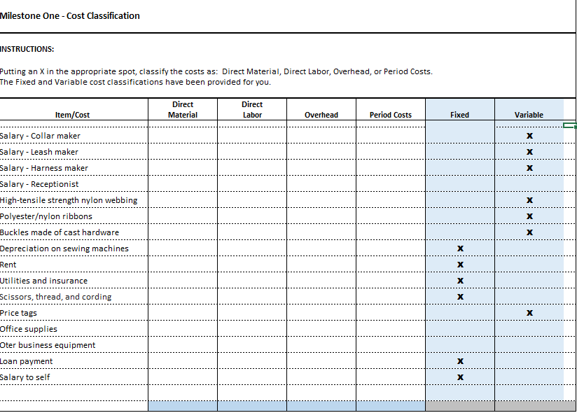The image size is (577, 413).
Task: Select the 'Fixed and Variable cost classifications' line
Action: [x=135, y=82]
